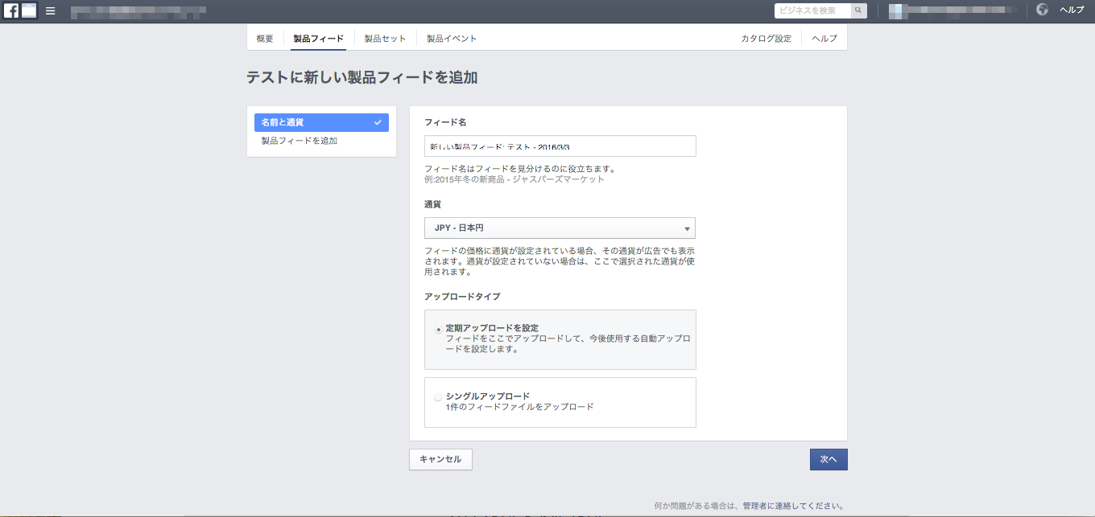
Task: Click the 次へ button
Action: click(828, 459)
